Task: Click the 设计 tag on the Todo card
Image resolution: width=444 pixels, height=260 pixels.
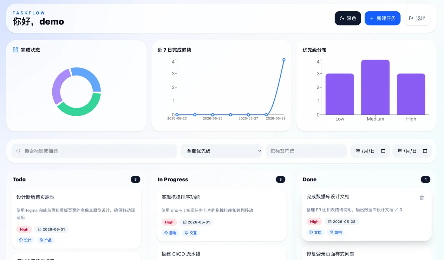Action: (25, 240)
